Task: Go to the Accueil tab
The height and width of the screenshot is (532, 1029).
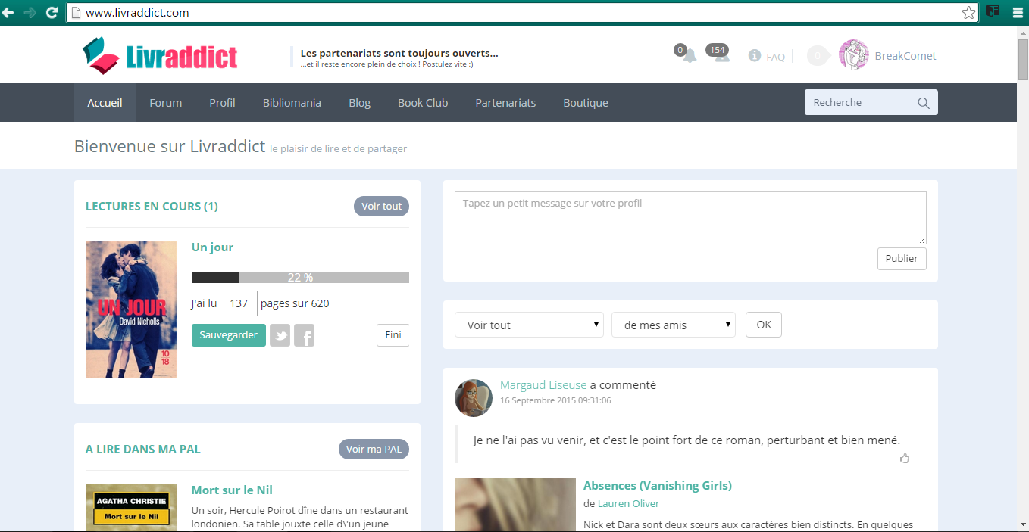Action: [105, 103]
